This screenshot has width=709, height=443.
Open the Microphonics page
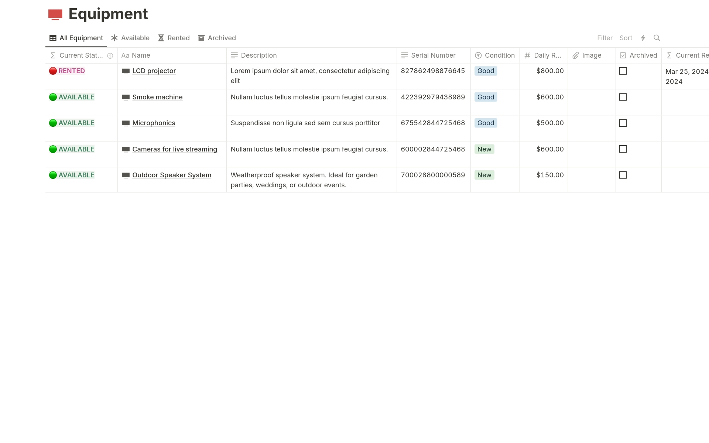(154, 123)
